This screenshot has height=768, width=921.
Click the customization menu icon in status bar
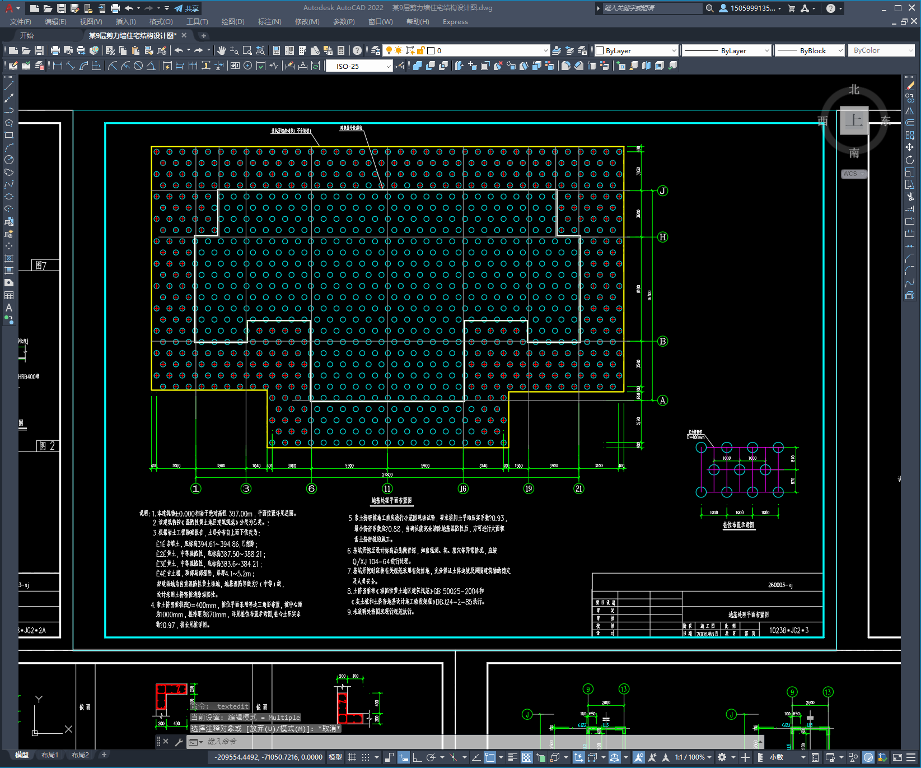(x=912, y=757)
